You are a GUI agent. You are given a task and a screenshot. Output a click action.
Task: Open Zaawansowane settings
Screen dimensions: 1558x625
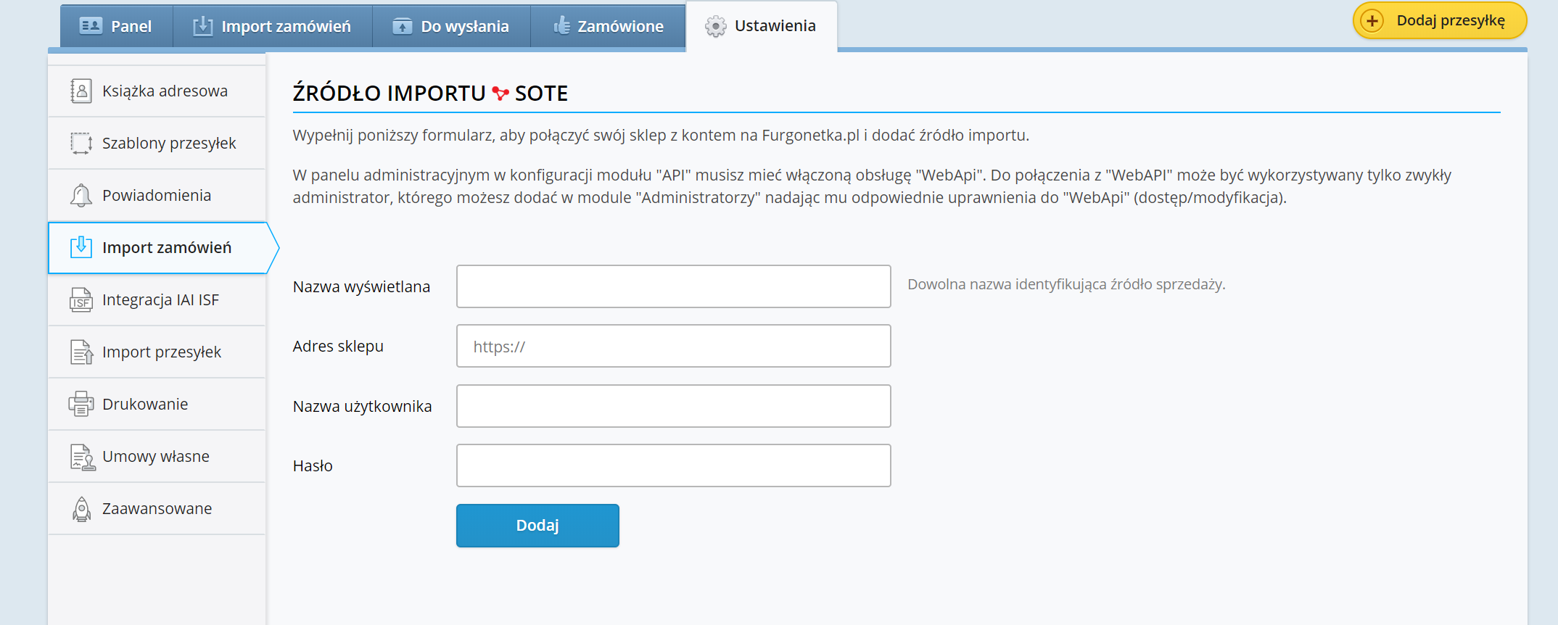157,509
